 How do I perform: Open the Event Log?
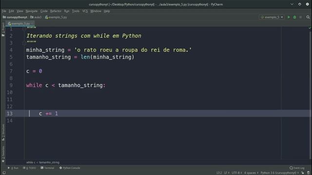(x=297, y=168)
